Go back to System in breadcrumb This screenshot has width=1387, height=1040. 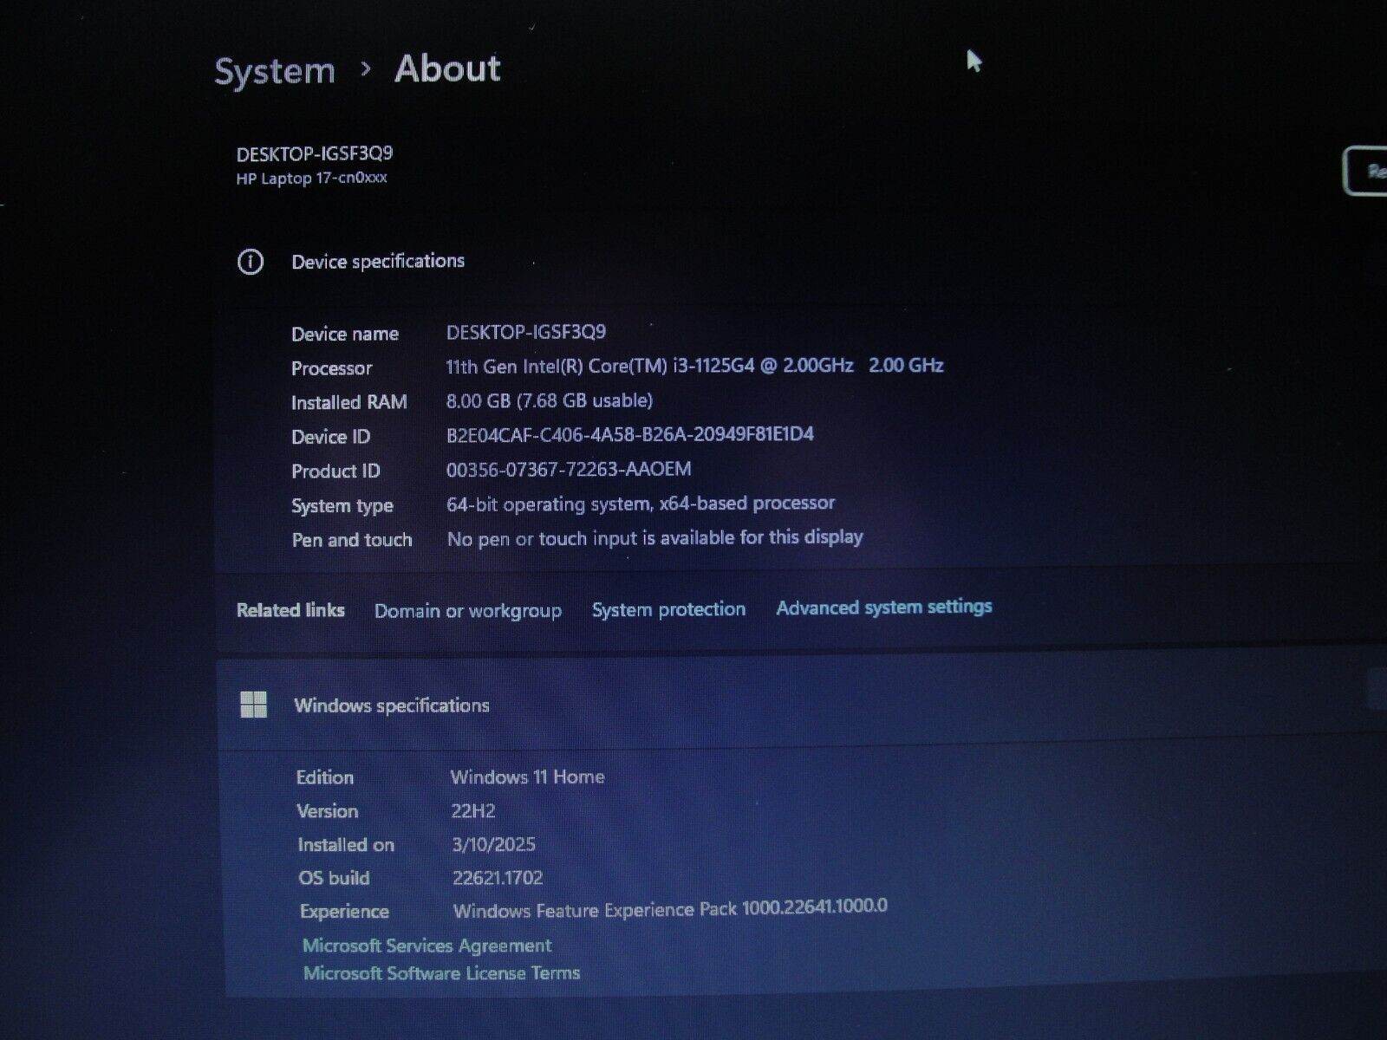click(x=274, y=71)
